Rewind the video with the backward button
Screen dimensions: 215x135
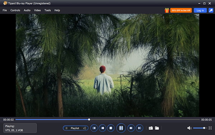pos(102,128)
